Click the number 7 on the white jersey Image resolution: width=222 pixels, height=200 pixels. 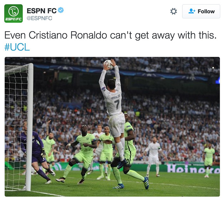point(117,104)
